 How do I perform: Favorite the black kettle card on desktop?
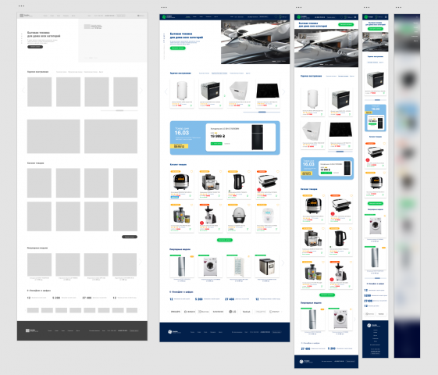[x=249, y=172]
